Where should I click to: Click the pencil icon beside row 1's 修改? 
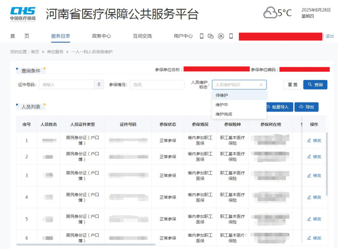click(x=310, y=140)
